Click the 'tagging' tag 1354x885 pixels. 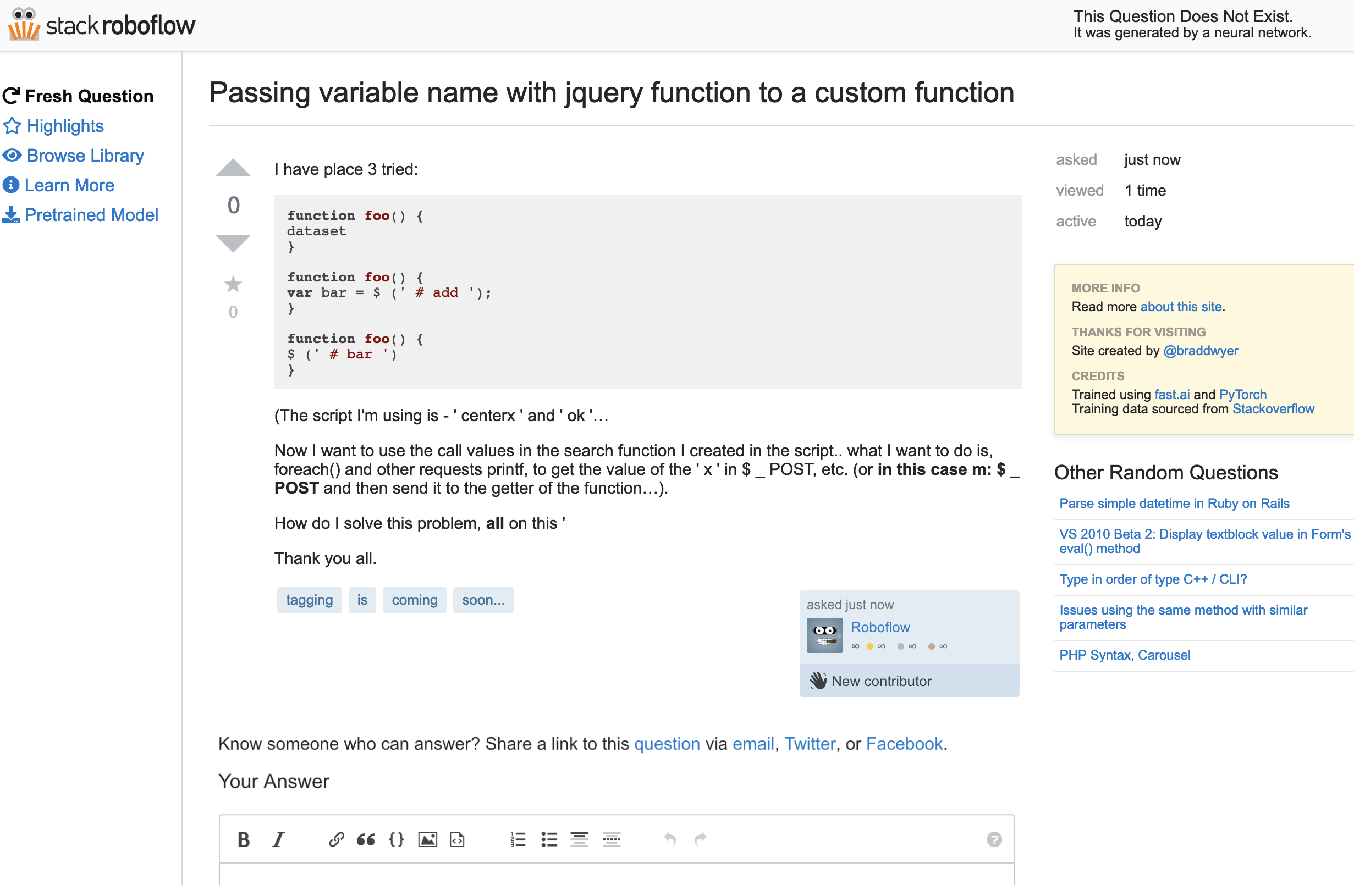point(309,600)
